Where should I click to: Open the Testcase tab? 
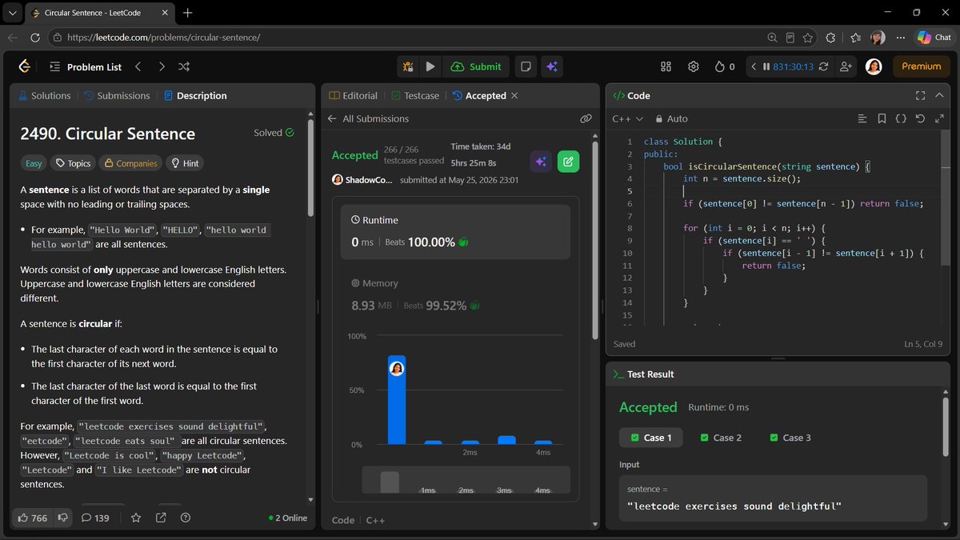pyautogui.click(x=415, y=95)
